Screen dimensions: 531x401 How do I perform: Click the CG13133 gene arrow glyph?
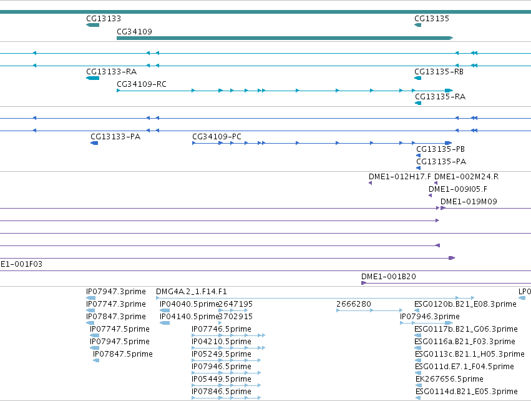93,25
